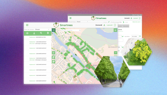Screen dimensions: 167x95
Task: Select first list item RUE MARECHAL FOCH
Action: click(x=38, y=37)
